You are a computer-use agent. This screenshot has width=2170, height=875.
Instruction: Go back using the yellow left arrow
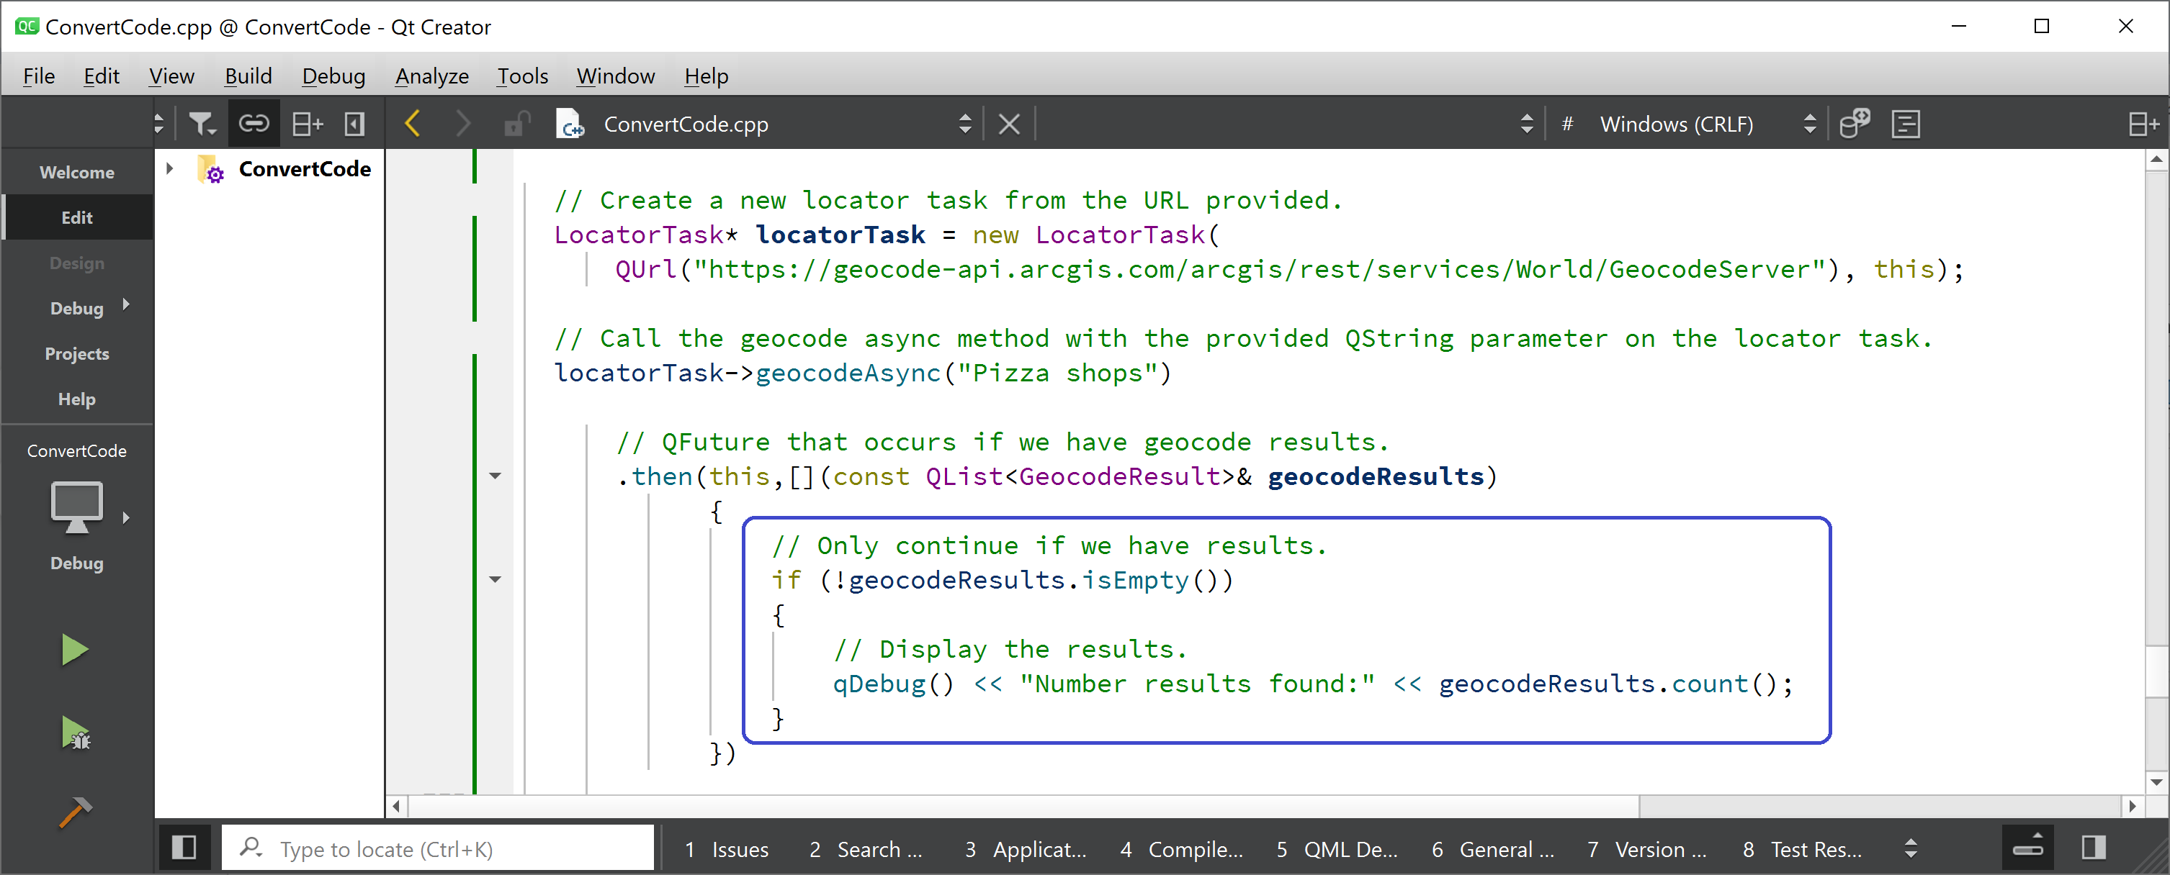pyautogui.click(x=413, y=124)
